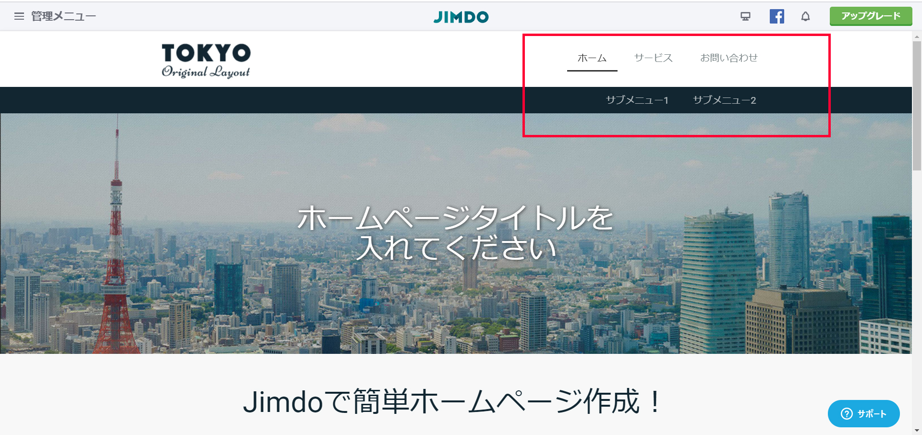Viewport: 922px width, 435px height.
Task: Open the 管理メニュー hamburger icon
Action: tap(19, 16)
